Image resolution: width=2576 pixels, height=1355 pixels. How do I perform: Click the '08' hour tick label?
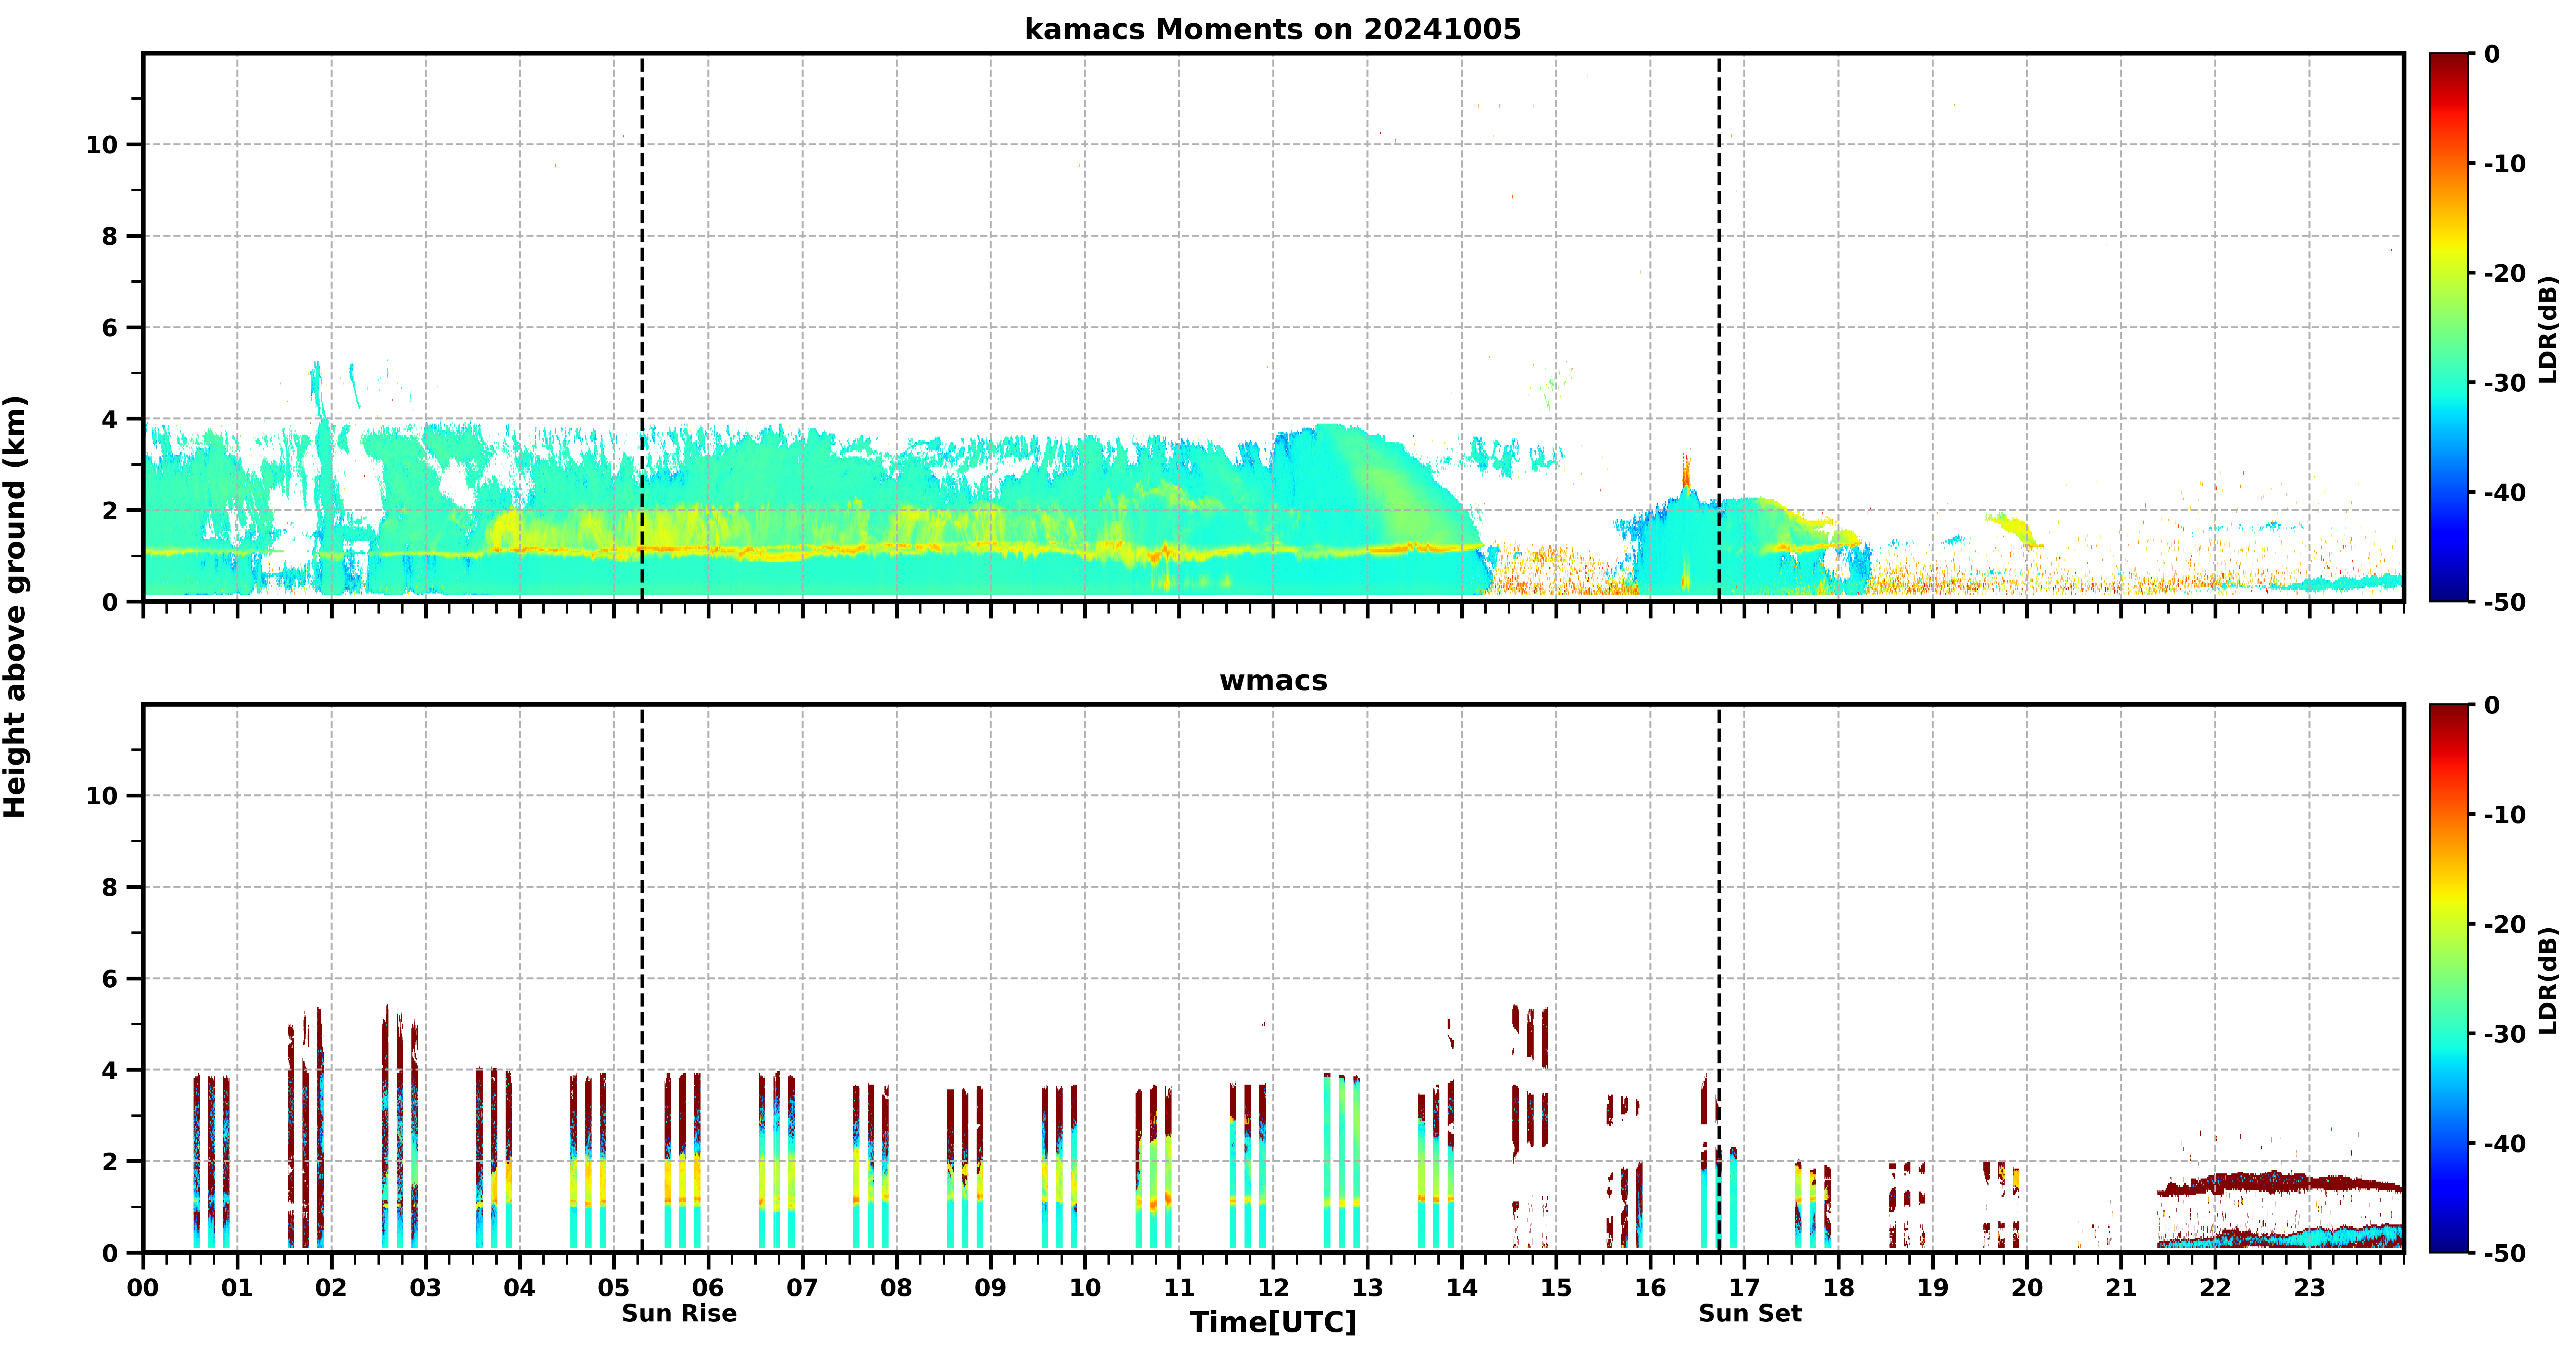(x=897, y=1288)
